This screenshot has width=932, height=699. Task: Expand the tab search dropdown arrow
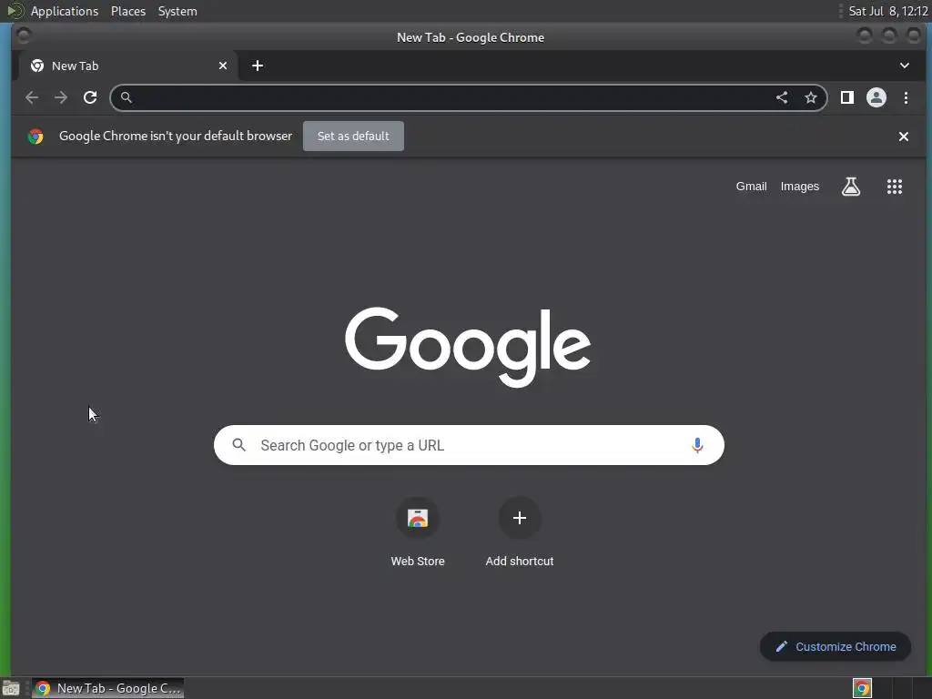click(904, 66)
